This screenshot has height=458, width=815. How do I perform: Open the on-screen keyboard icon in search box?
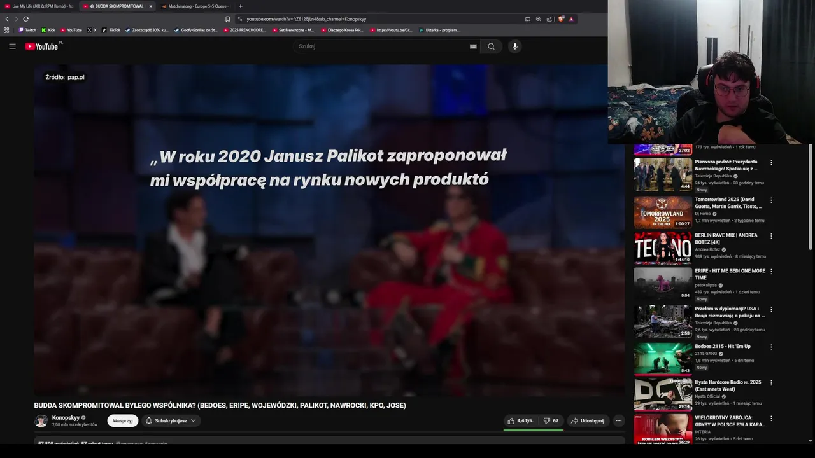coord(473,46)
